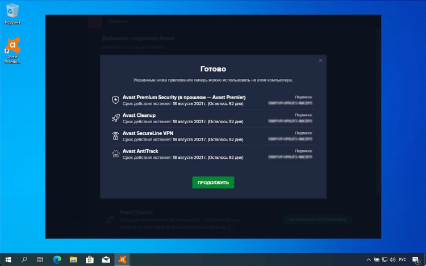Select the Avast Premium Security title text
The image size is (426, 266).
coord(184,98)
